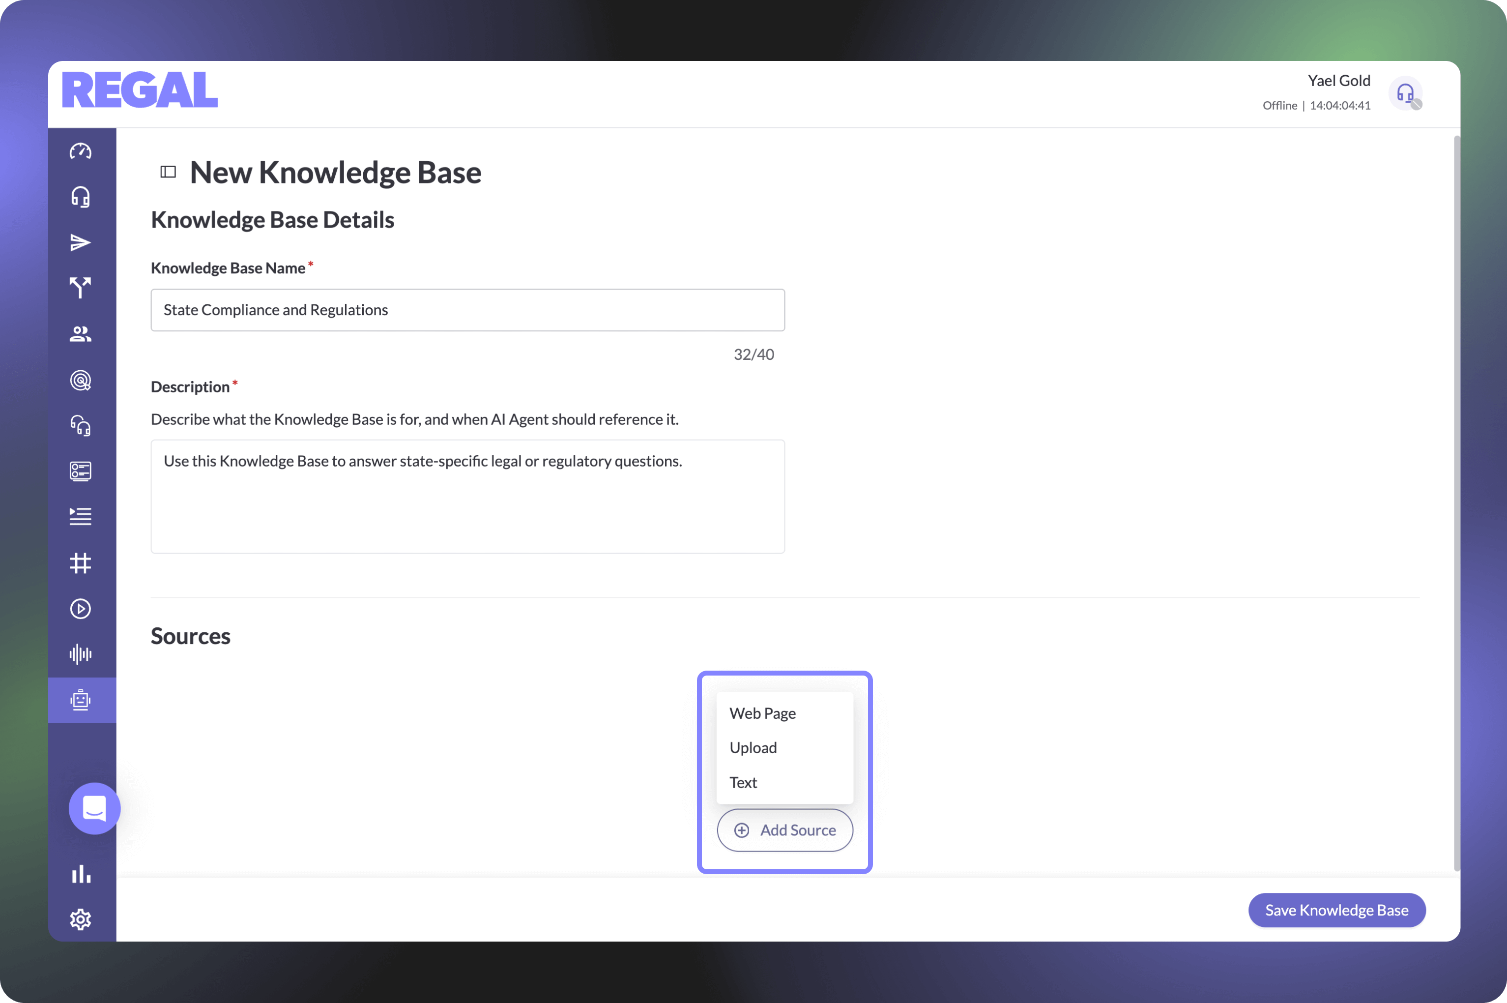The image size is (1507, 1003).
Task: Click the Yael Gold user name
Action: tap(1339, 81)
